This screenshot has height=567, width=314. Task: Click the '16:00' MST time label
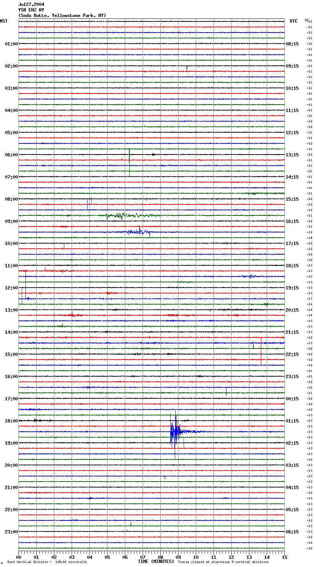(x=11, y=377)
